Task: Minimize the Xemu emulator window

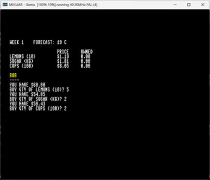Action: click(x=175, y=5)
